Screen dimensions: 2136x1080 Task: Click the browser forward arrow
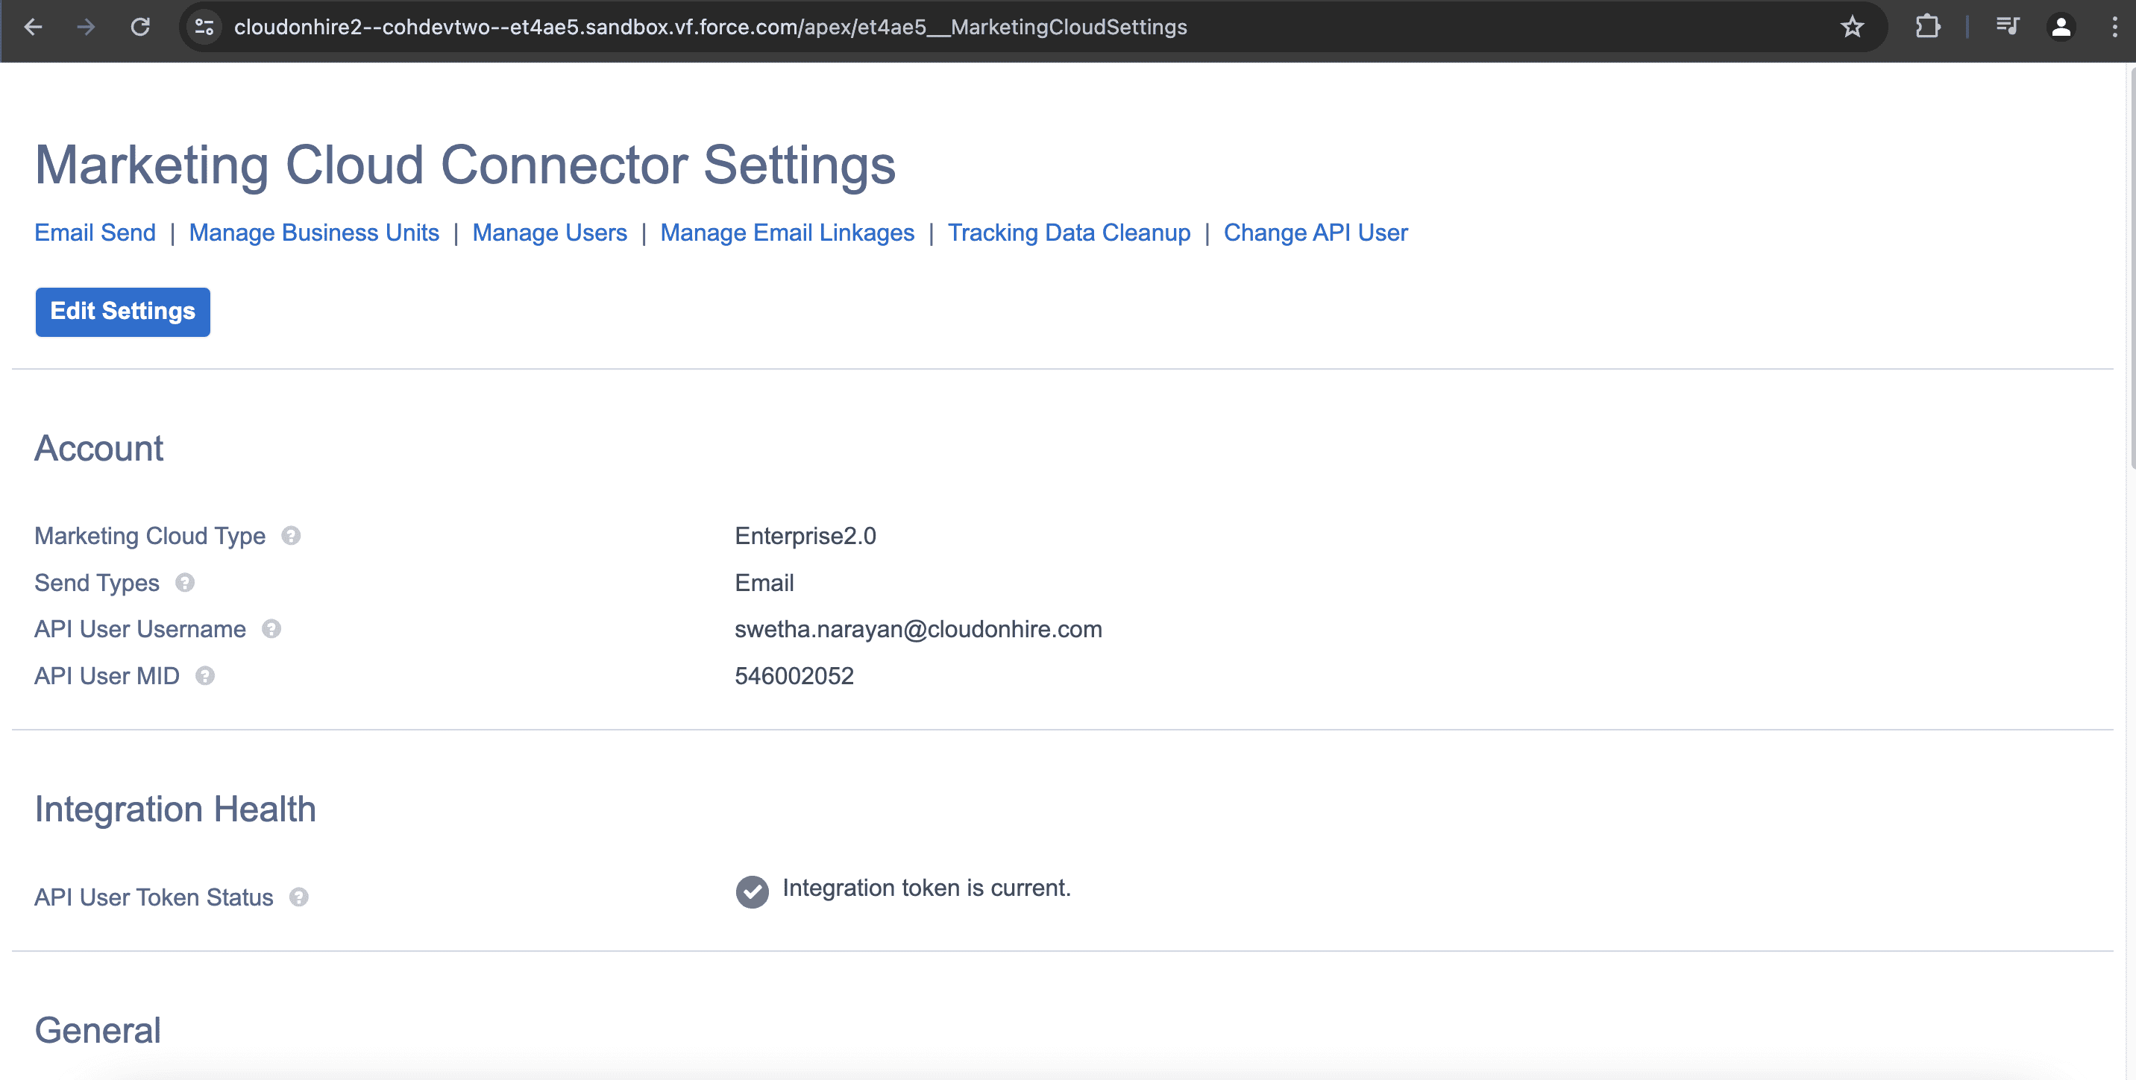(x=87, y=28)
